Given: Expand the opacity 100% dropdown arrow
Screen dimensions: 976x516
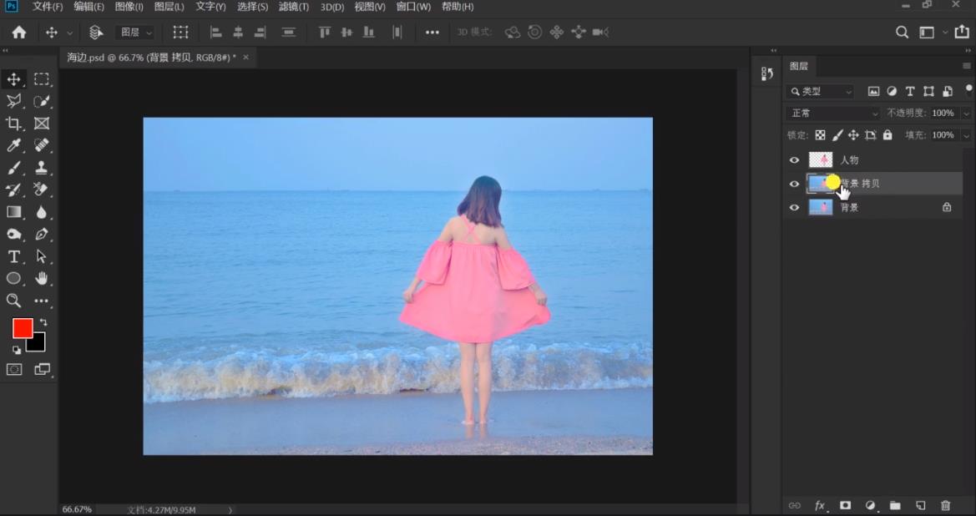Looking at the screenshot, I should (x=966, y=113).
